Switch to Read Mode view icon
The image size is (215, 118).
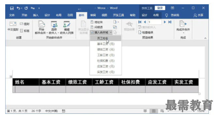pyautogui.click(x=145, y=111)
